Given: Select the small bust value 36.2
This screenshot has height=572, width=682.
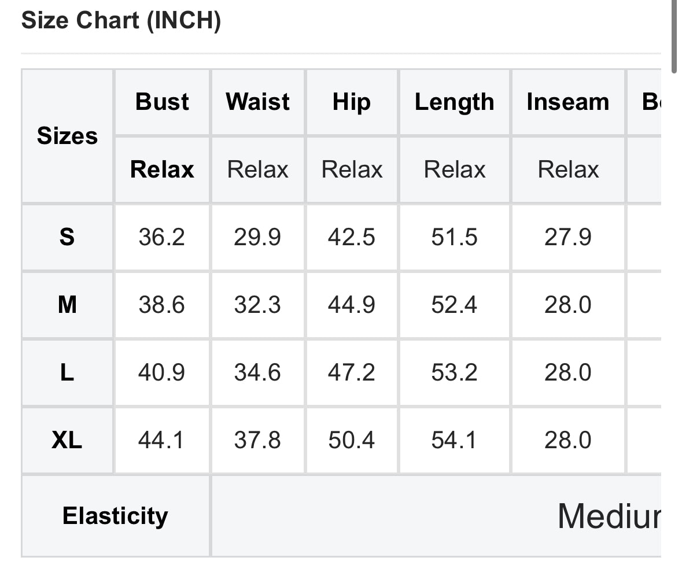Looking at the screenshot, I should 161,237.
